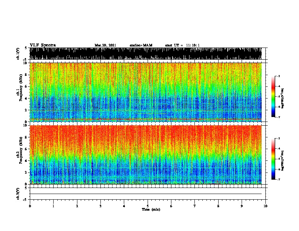The width and height of the screenshot is (299, 231).
Task: Click time axis tick label "1"
Action: (53, 206)
